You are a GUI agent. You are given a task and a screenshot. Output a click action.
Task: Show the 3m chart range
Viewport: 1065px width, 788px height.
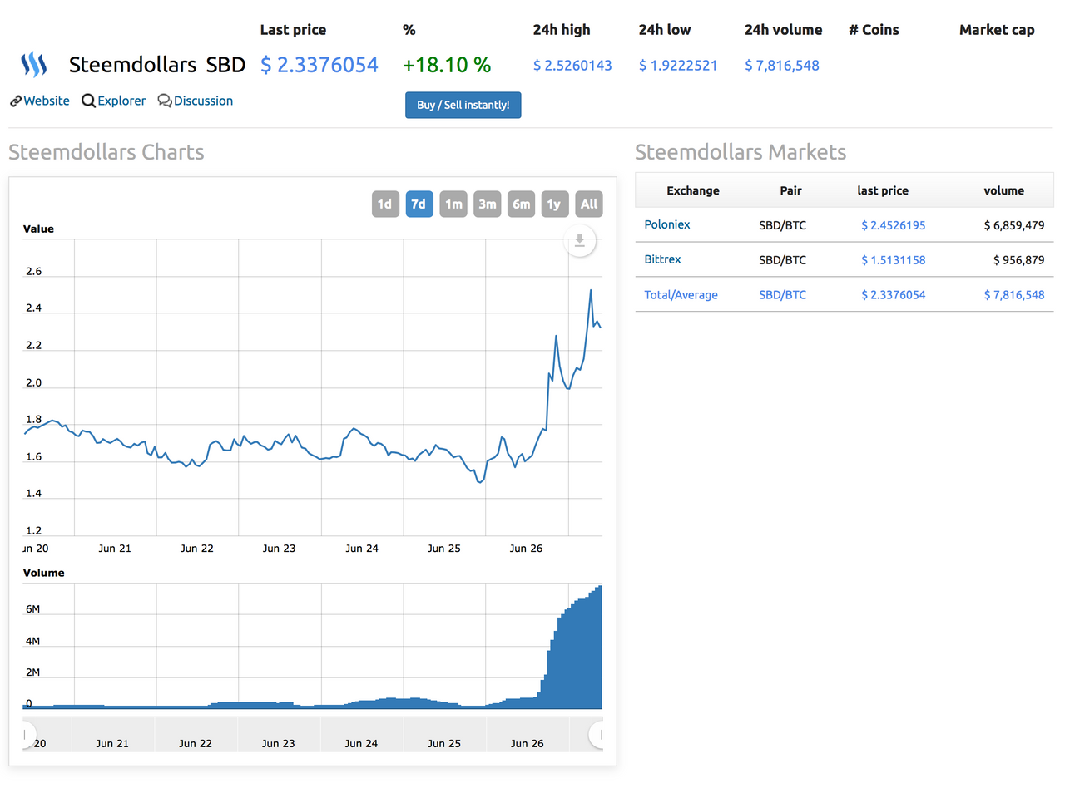pyautogui.click(x=488, y=204)
